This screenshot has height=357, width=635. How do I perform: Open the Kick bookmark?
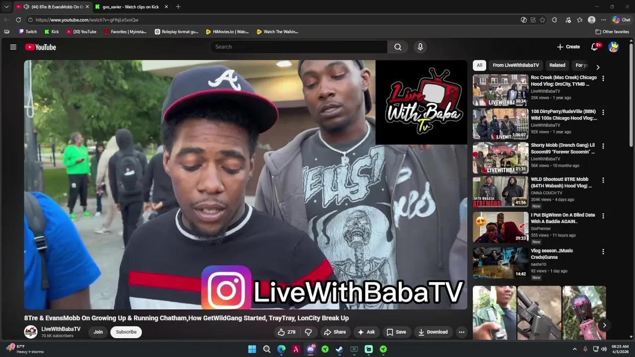pos(52,32)
